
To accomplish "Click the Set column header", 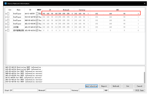I will (x=10, y=10).
